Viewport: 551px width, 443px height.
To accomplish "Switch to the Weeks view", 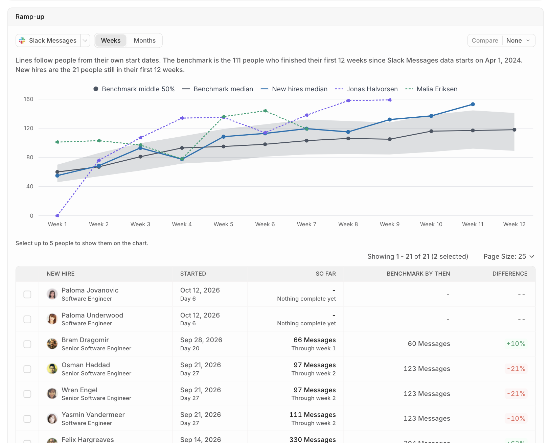I will point(111,41).
